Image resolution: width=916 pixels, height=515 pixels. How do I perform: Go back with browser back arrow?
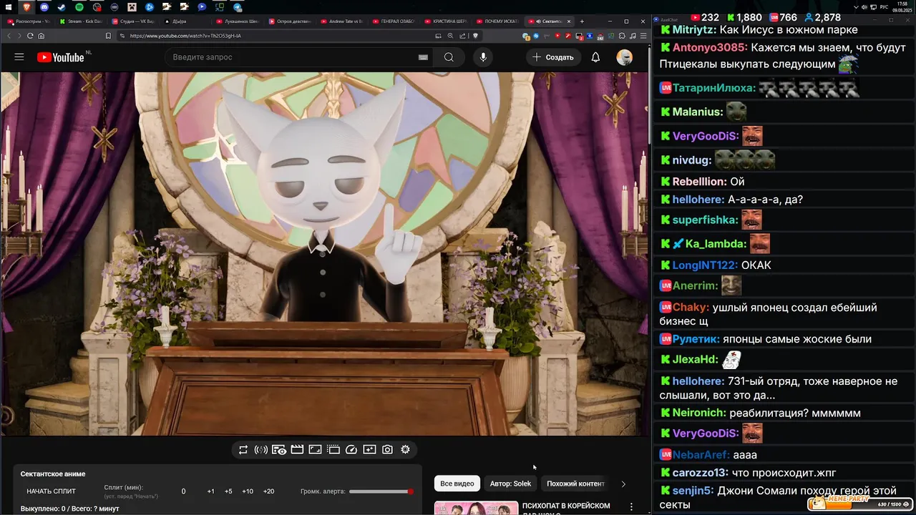pyautogui.click(x=9, y=36)
